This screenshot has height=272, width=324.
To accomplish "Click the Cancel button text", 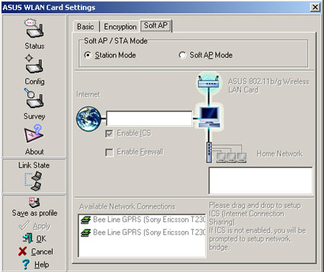I will (x=42, y=251).
